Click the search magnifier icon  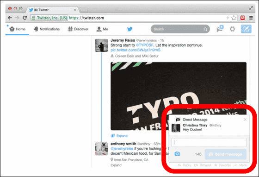[x=205, y=29]
